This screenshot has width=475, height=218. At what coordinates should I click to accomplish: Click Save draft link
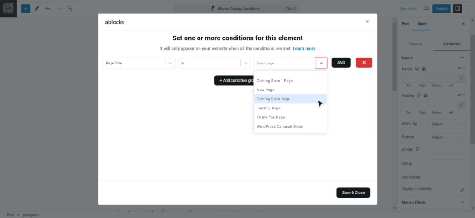point(408,9)
